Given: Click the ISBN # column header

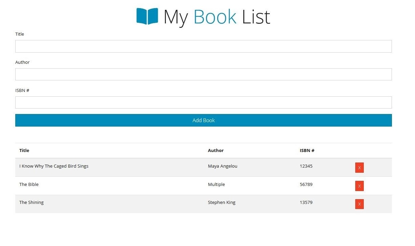Looking at the screenshot, I should [307, 150].
